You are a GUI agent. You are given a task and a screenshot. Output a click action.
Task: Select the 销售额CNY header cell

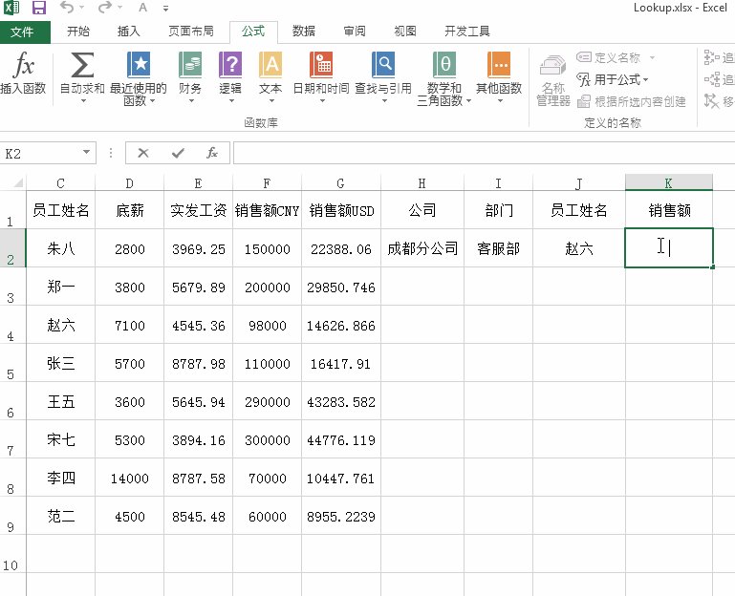point(268,210)
